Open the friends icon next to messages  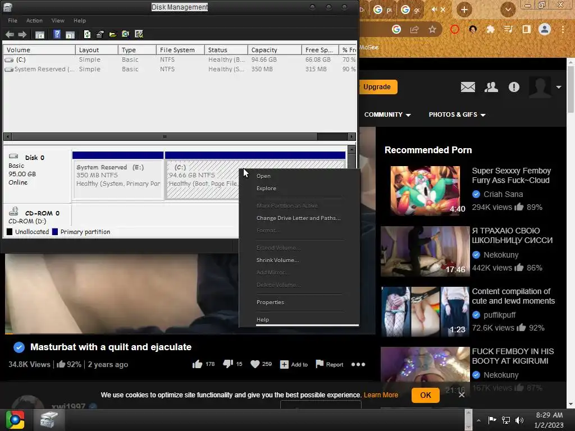pos(491,87)
